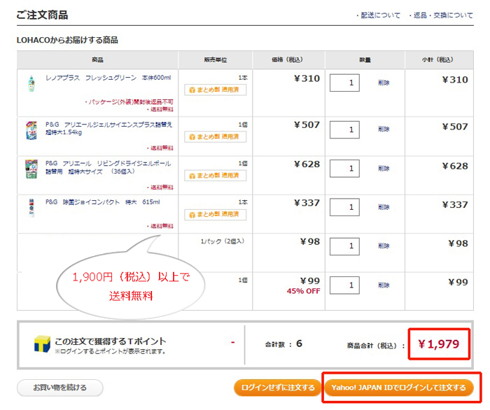Click the 商品 column header
490x410 pixels.
click(97, 59)
